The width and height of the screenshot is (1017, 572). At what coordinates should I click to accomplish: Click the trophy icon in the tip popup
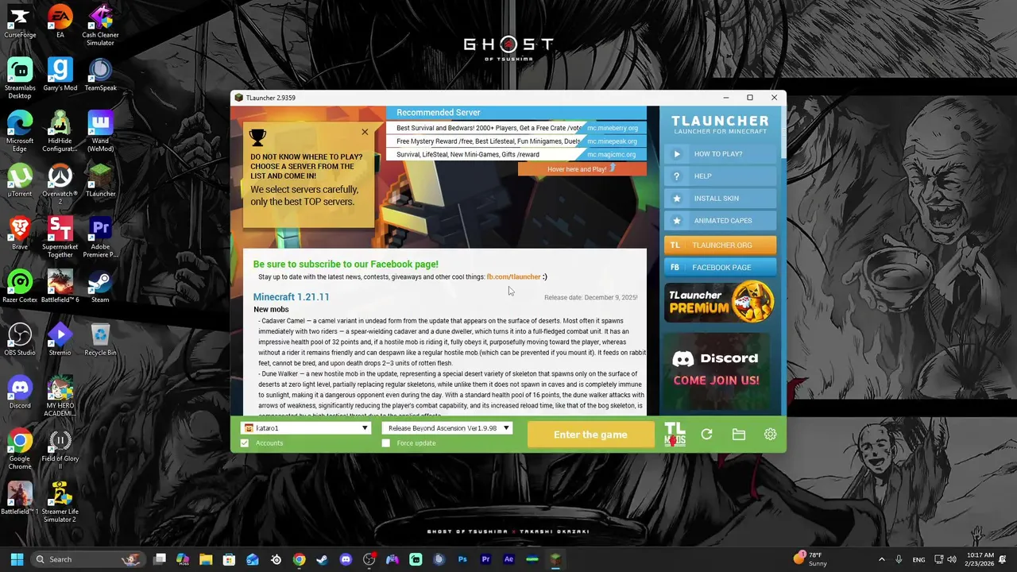point(257,137)
